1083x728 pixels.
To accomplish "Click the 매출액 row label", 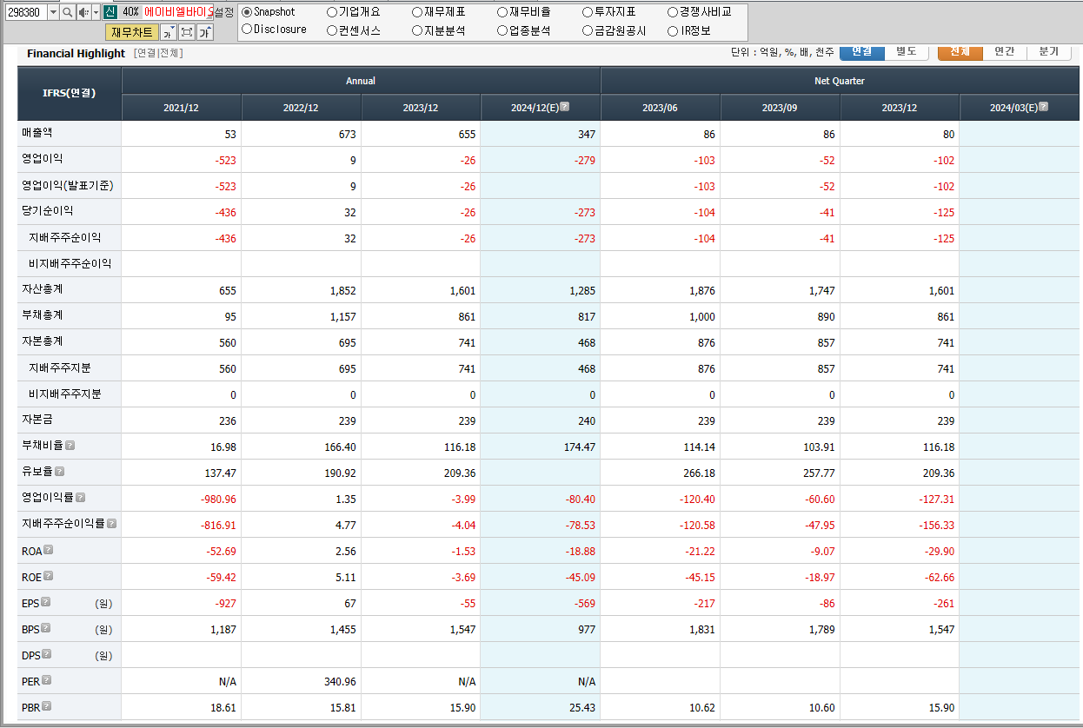I will (x=37, y=133).
